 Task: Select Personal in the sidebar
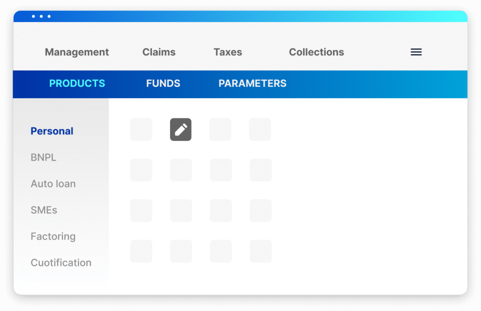(52, 131)
